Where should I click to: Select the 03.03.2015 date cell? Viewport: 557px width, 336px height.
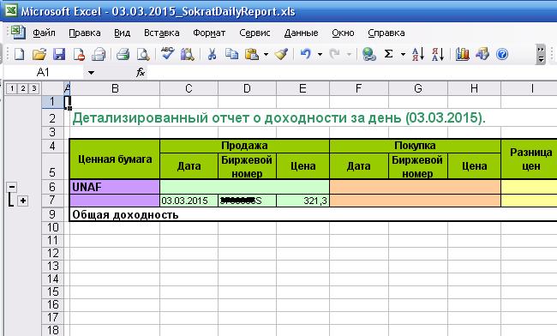[x=189, y=201]
